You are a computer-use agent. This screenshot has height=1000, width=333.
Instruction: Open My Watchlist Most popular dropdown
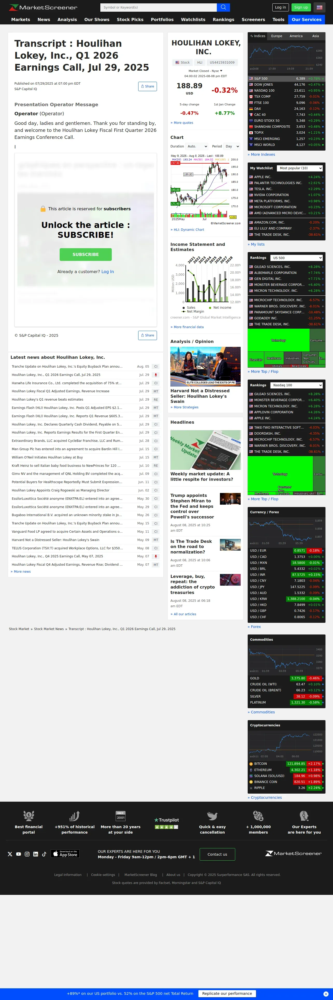[x=300, y=168]
